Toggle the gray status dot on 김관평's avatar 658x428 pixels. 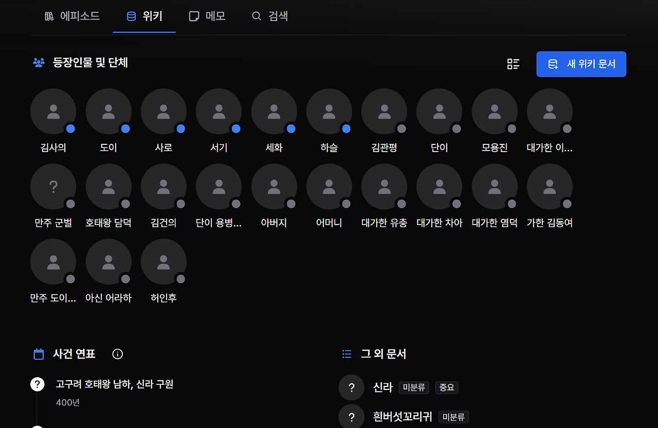[401, 128]
